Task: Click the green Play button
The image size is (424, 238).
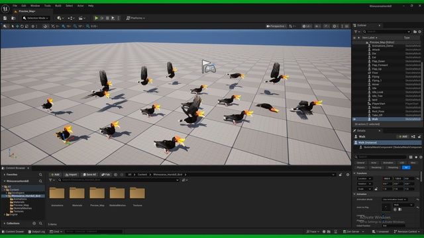Action: tap(96, 18)
